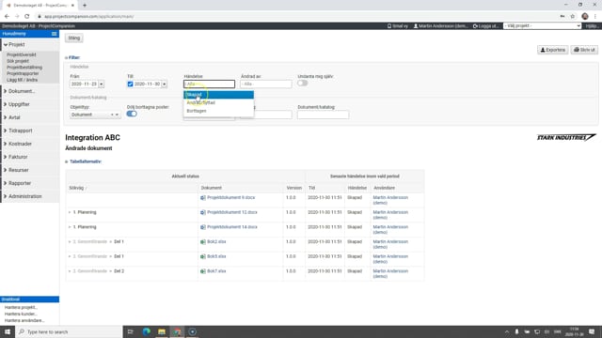This screenshot has height=338, width=602.
Task: Turn off Dölj borttagna poster switch
Action: coord(132,114)
